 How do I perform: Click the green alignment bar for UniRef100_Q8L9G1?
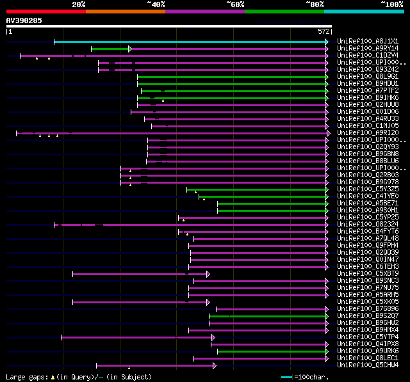pos(231,77)
